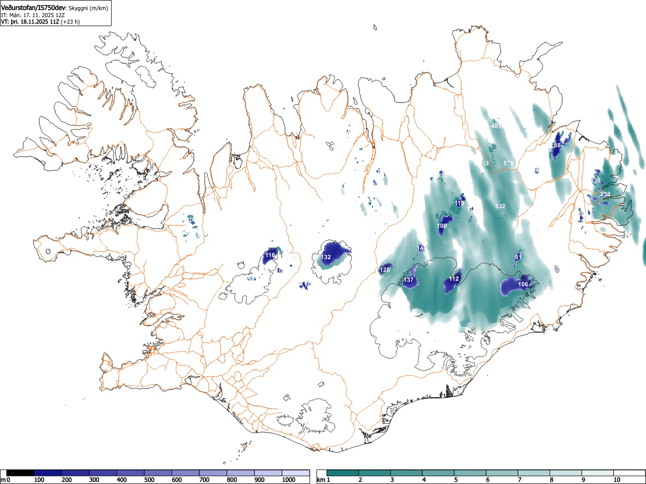Select the Skyggni (m/km) label
Viewport: 646px width, 484px height.
[88, 8]
